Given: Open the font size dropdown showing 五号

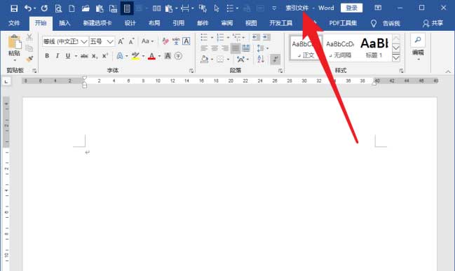Looking at the screenshot, I should coord(109,42).
